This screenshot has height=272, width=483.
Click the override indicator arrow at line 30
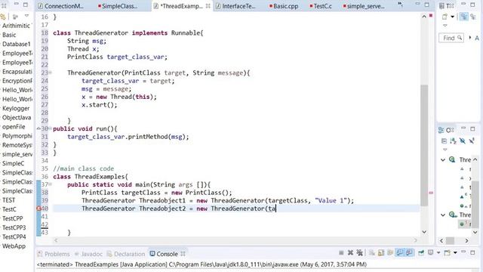point(38,128)
